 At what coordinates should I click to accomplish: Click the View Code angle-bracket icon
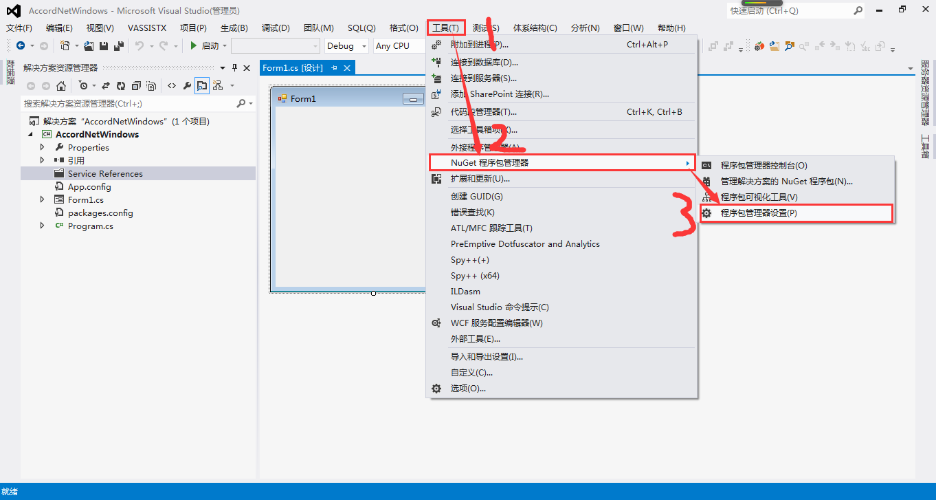pos(171,86)
